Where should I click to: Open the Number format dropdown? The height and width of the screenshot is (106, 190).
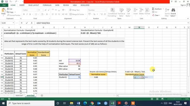pyautogui.click(x=105, y=10)
